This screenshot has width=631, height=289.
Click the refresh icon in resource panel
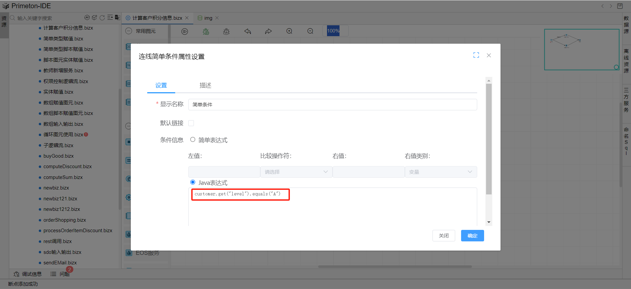(102, 18)
